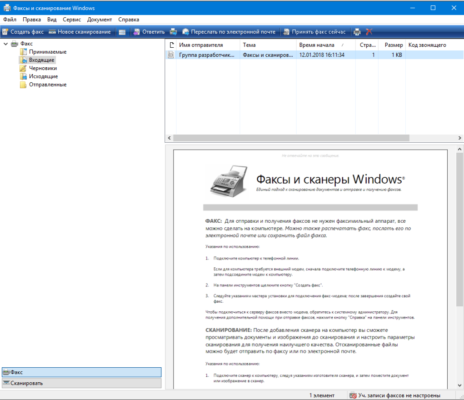Sort by Код звонящего column
The image size is (464, 400).
(434, 45)
